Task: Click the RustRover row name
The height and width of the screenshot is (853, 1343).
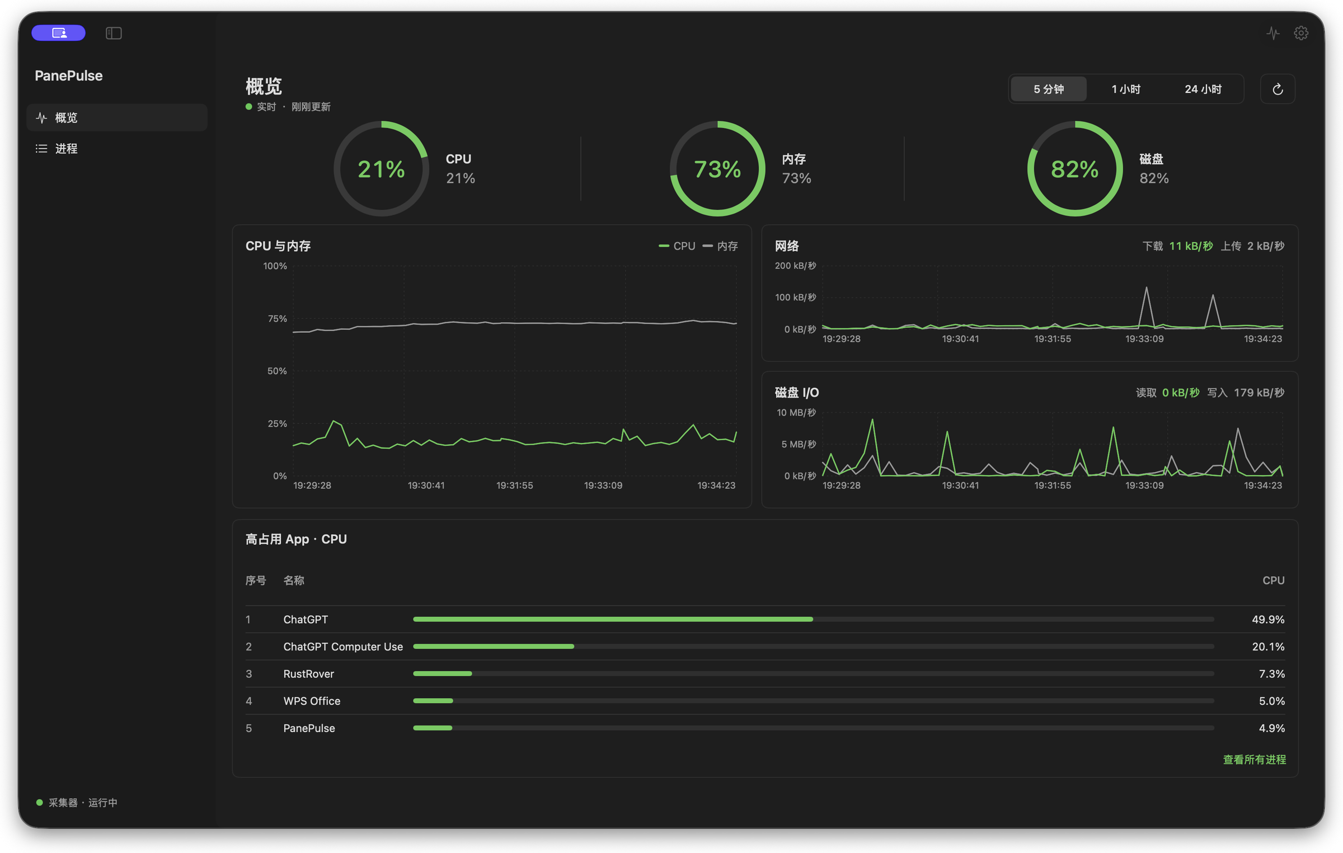Action: 308,673
